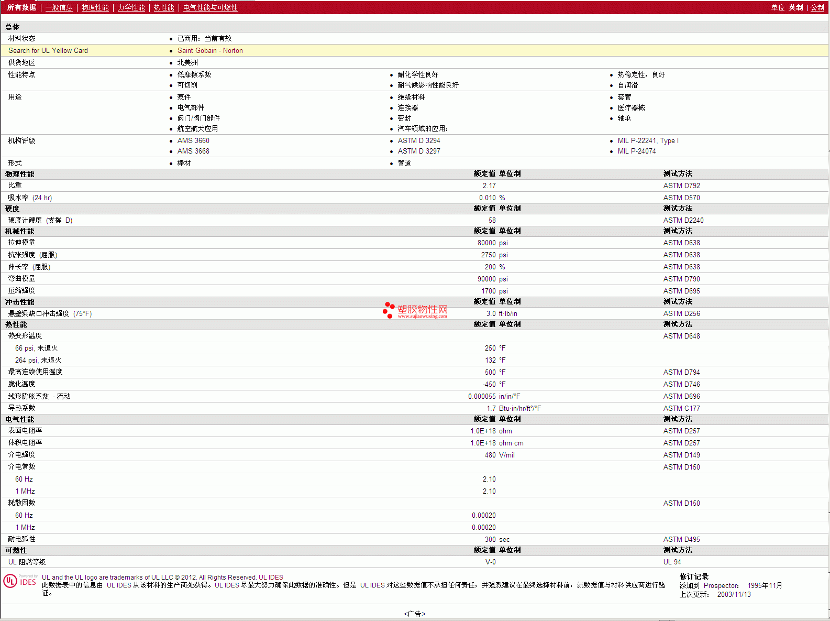Viewport: 830px width, 621px height.
Task: Click the 可燃性 section header row
Action: (x=16, y=550)
